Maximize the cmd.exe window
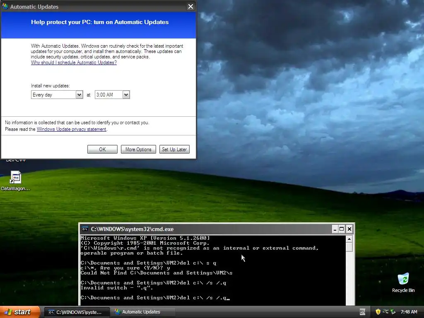 [x=342, y=229]
